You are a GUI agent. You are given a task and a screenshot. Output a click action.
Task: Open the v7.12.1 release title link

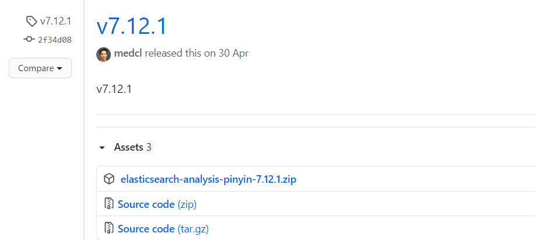tap(131, 26)
